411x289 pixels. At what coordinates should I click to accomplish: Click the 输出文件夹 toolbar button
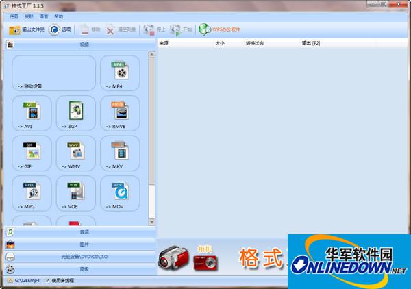27,30
